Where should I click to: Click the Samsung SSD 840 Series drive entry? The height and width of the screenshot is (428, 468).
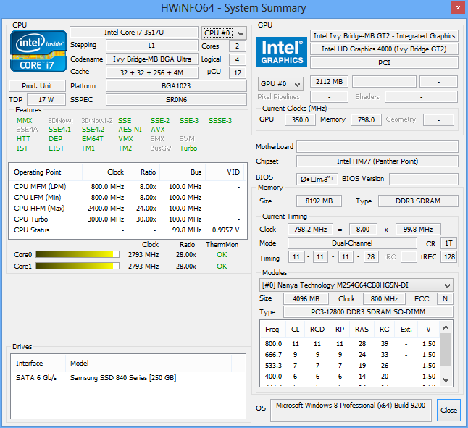(123, 378)
